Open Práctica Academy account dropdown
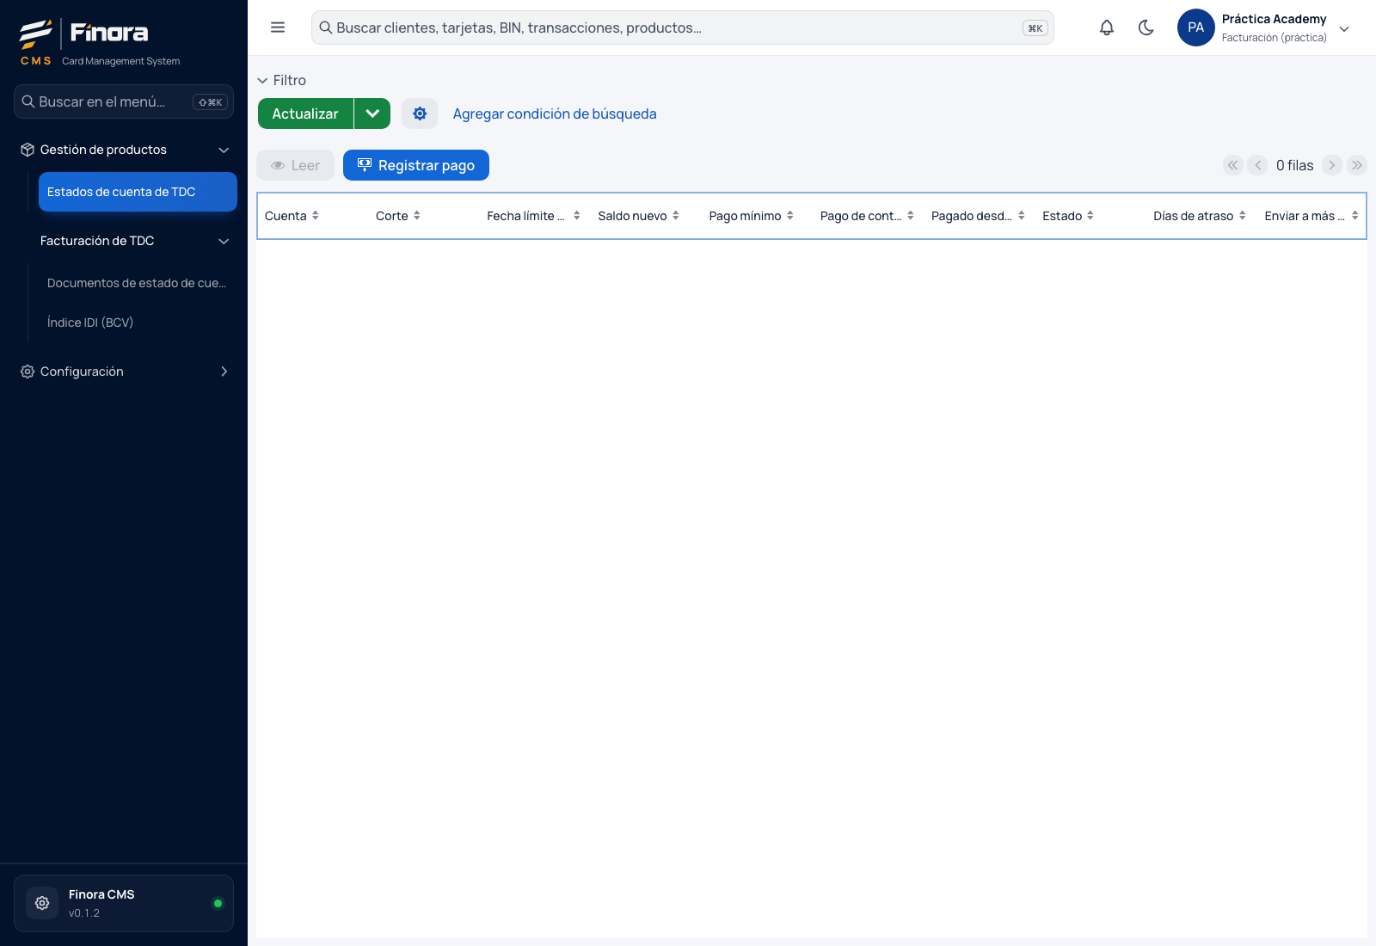This screenshot has width=1376, height=946. pyautogui.click(x=1344, y=28)
